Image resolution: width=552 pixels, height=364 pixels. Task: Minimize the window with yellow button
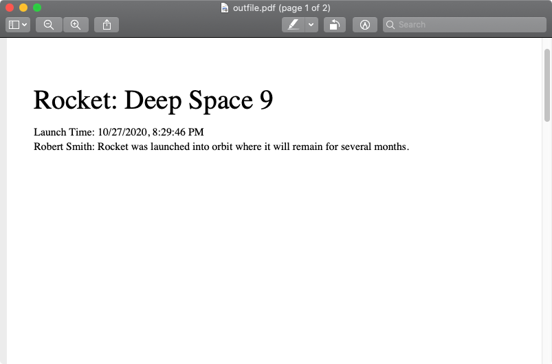[x=23, y=8]
